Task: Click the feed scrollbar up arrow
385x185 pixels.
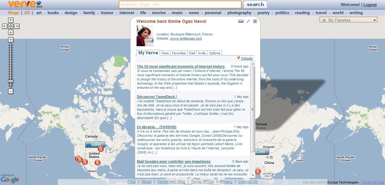Action: click(253, 64)
